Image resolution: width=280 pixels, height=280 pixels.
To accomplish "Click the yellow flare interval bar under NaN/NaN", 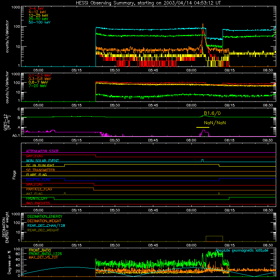I will 203,127.
